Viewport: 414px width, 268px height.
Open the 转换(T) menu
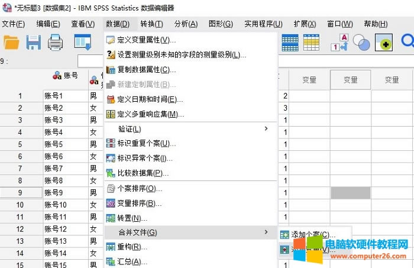[x=151, y=24]
